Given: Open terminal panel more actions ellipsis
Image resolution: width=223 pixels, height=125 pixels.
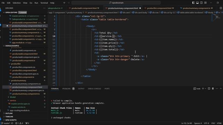Looking at the screenshot, I should (x=217, y=89).
